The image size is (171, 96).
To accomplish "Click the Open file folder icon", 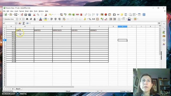I will pyautogui.click(x=11, y=15).
